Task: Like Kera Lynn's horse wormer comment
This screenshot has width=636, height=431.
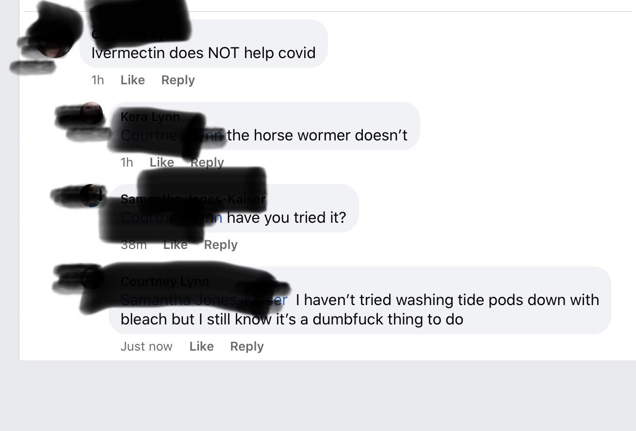Action: tap(162, 162)
